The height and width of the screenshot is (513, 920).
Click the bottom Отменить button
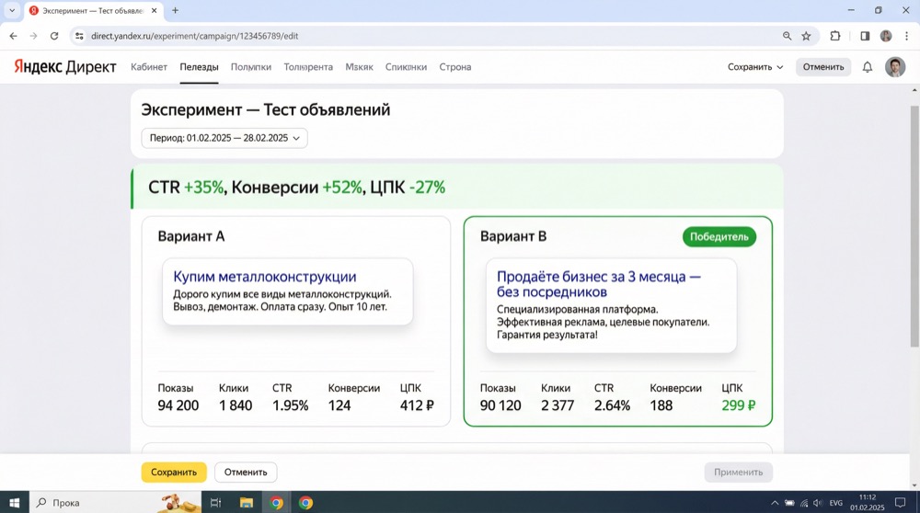tap(246, 472)
